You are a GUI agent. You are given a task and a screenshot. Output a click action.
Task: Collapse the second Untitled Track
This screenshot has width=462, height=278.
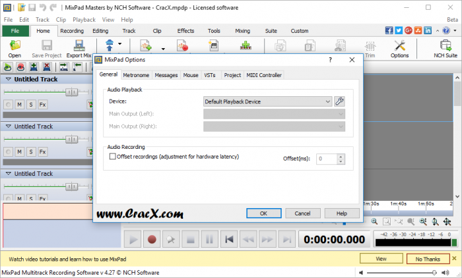coord(8,126)
